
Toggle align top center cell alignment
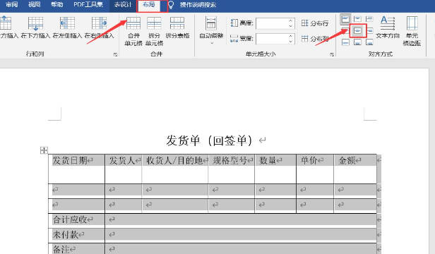tap(357, 19)
